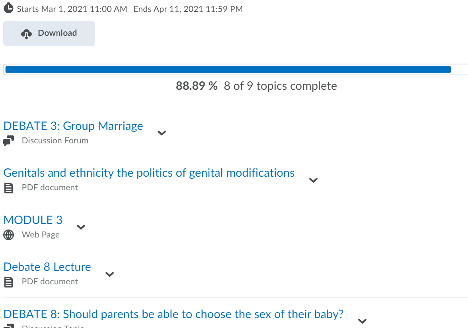Click the PDF document icon under Debate 8 Lecture

click(x=9, y=282)
